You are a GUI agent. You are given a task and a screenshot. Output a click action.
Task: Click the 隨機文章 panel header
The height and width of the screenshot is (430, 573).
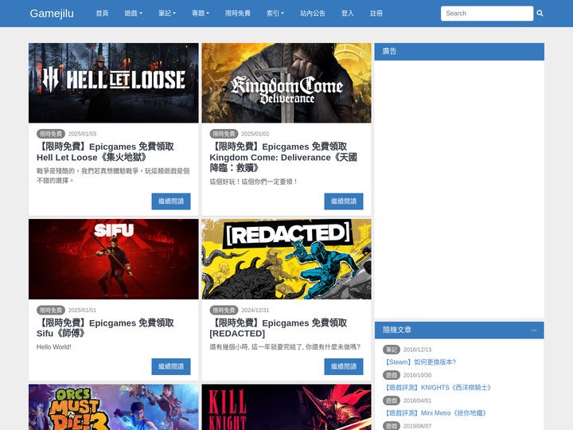tap(459, 330)
